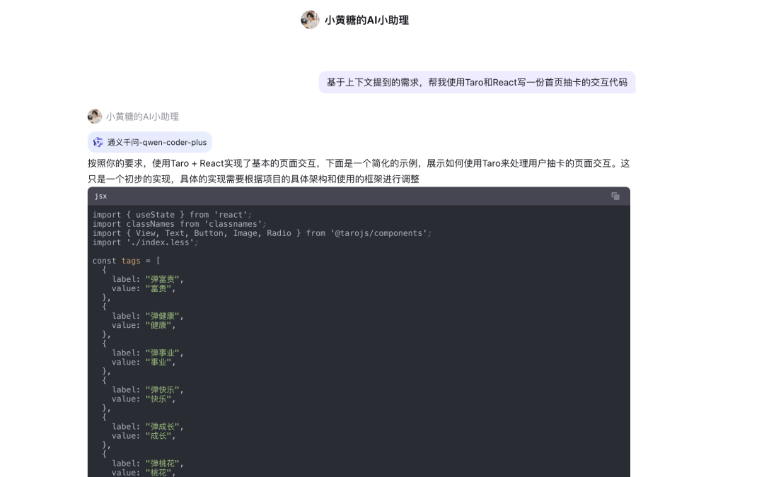Select the user message bubble about Taro
Screen dimensions: 764x477
click(x=477, y=82)
